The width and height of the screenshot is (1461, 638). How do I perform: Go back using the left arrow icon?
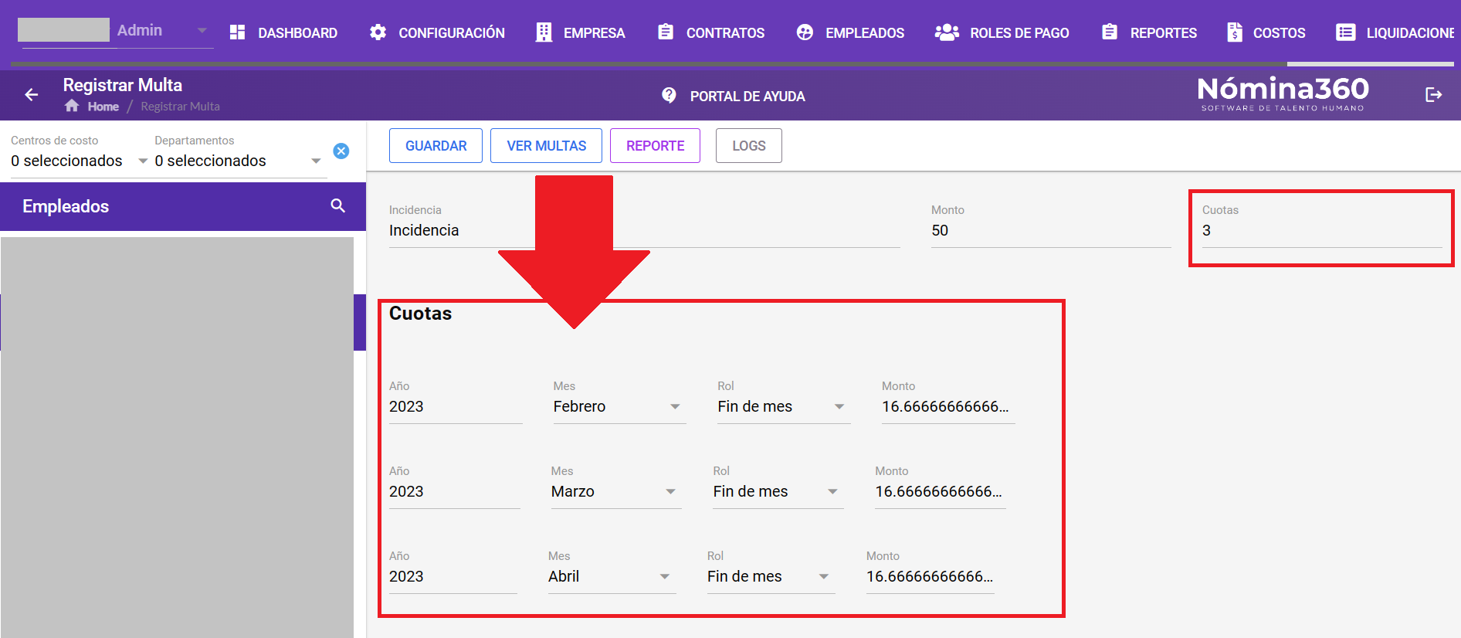tap(32, 94)
